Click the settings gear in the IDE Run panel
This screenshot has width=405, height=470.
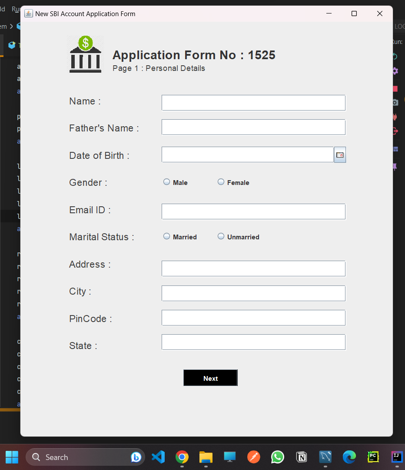coord(395,71)
